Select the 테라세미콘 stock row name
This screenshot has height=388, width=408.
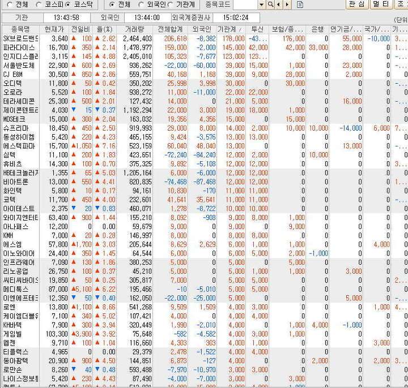19,101
